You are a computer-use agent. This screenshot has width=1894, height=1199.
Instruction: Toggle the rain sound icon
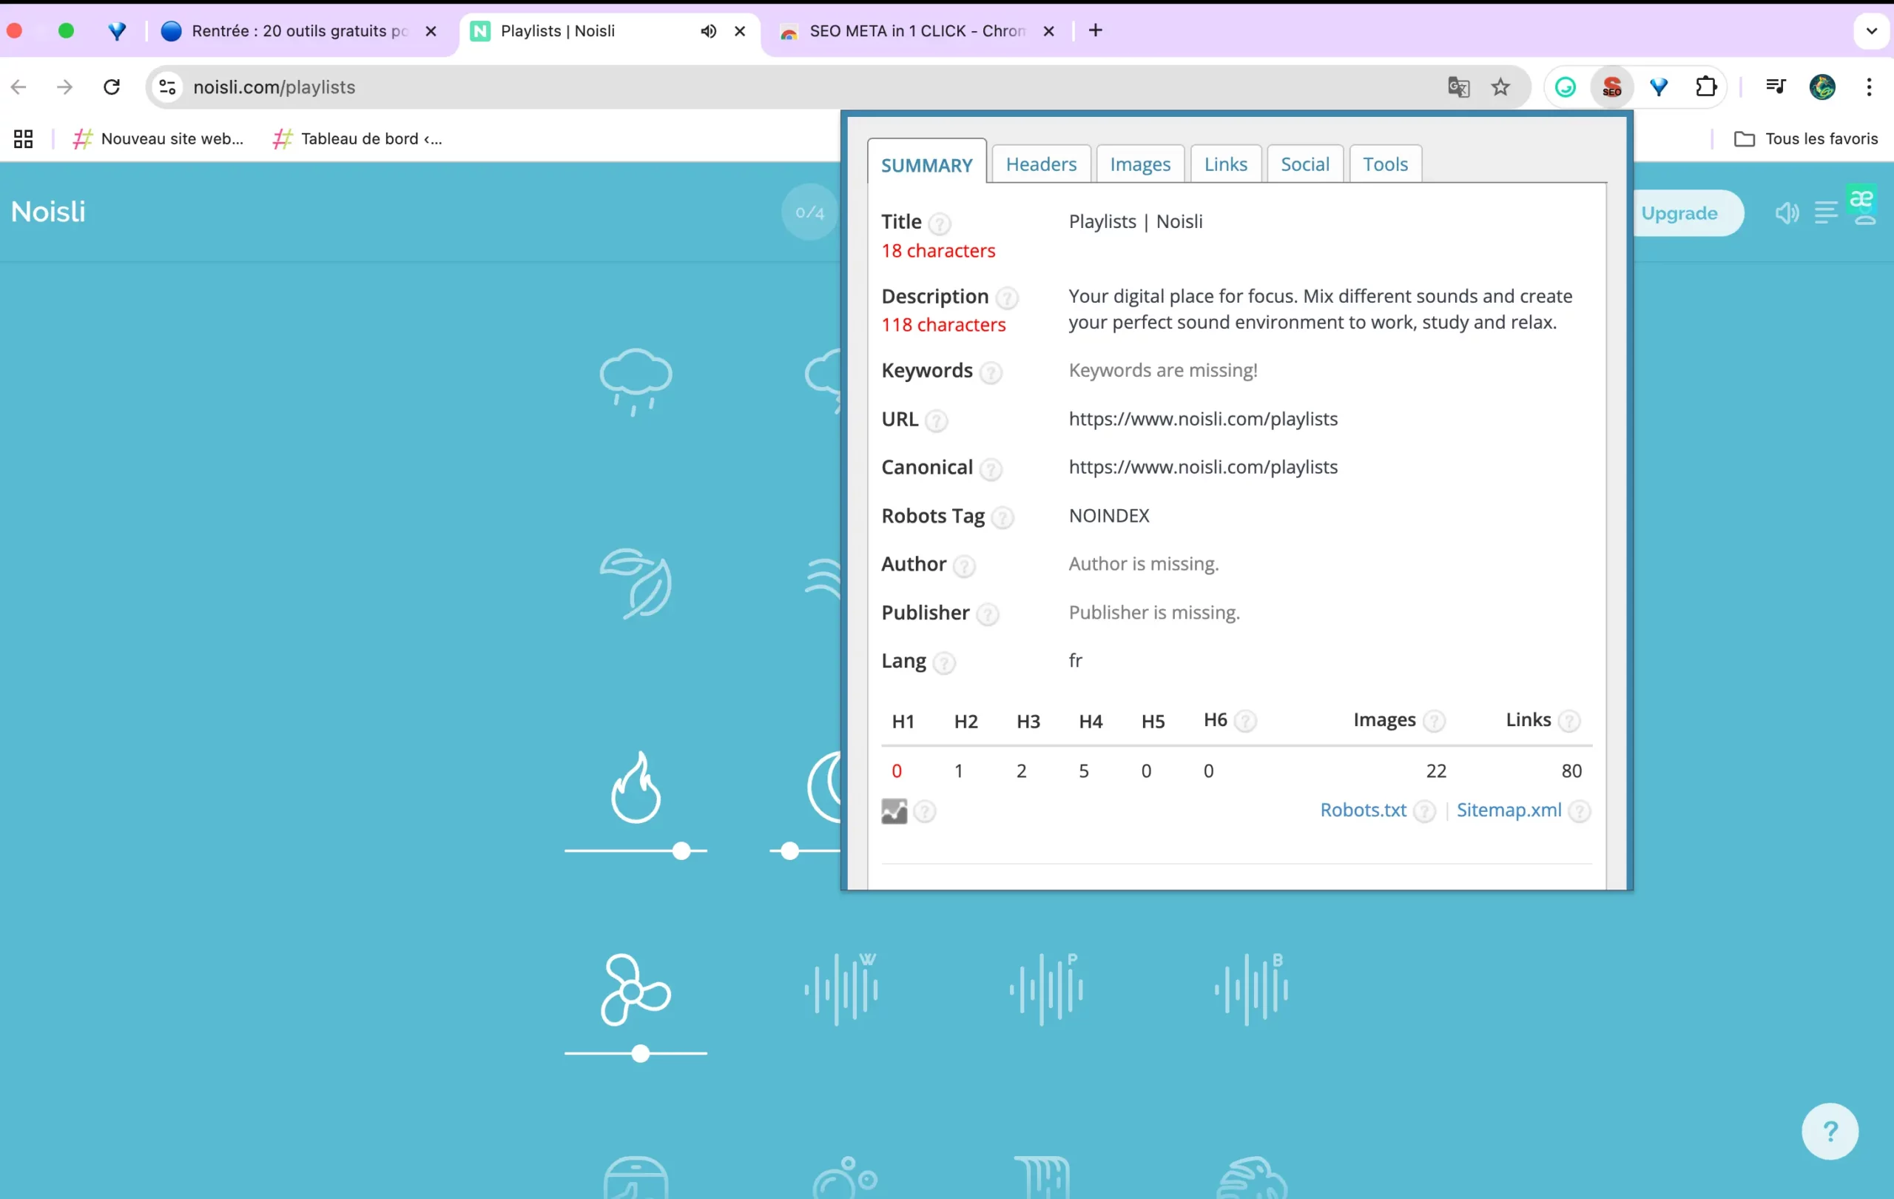tap(636, 380)
